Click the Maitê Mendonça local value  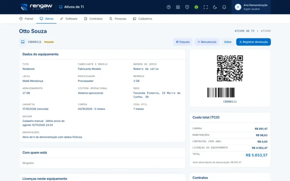click(x=33, y=81)
